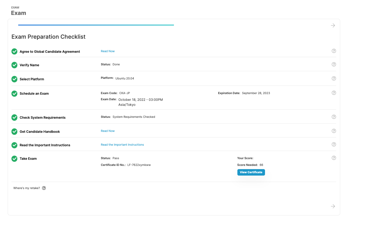Click the Get Candidate Handbook label
369x238 pixels.
tap(40, 132)
